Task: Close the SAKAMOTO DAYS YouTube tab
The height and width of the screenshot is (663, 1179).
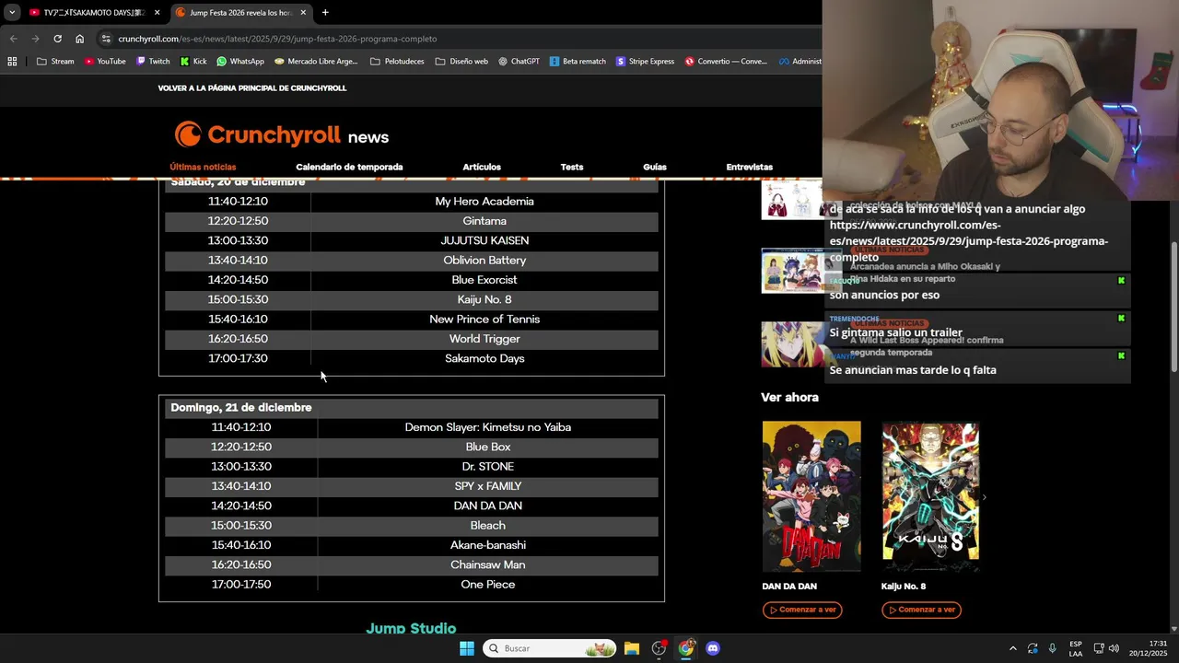Action: 157,12
